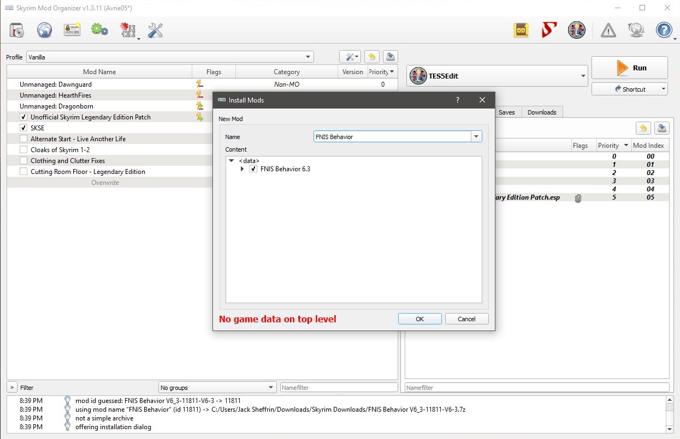Click the restore backup arrow in the plugins pane
This screenshot has width=680, height=439.
point(643,128)
